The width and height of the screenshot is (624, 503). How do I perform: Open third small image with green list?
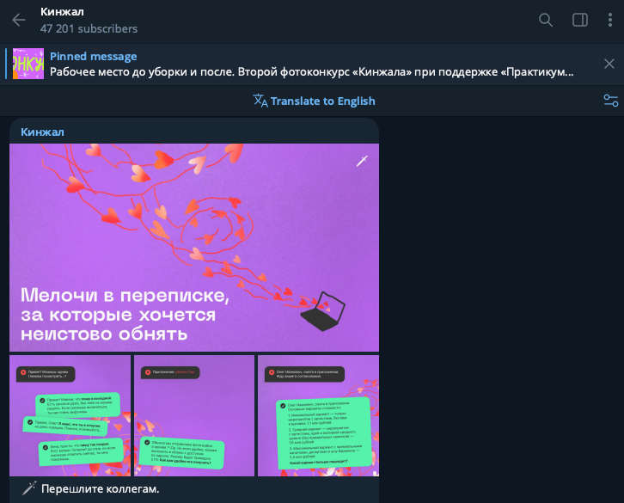(x=318, y=415)
